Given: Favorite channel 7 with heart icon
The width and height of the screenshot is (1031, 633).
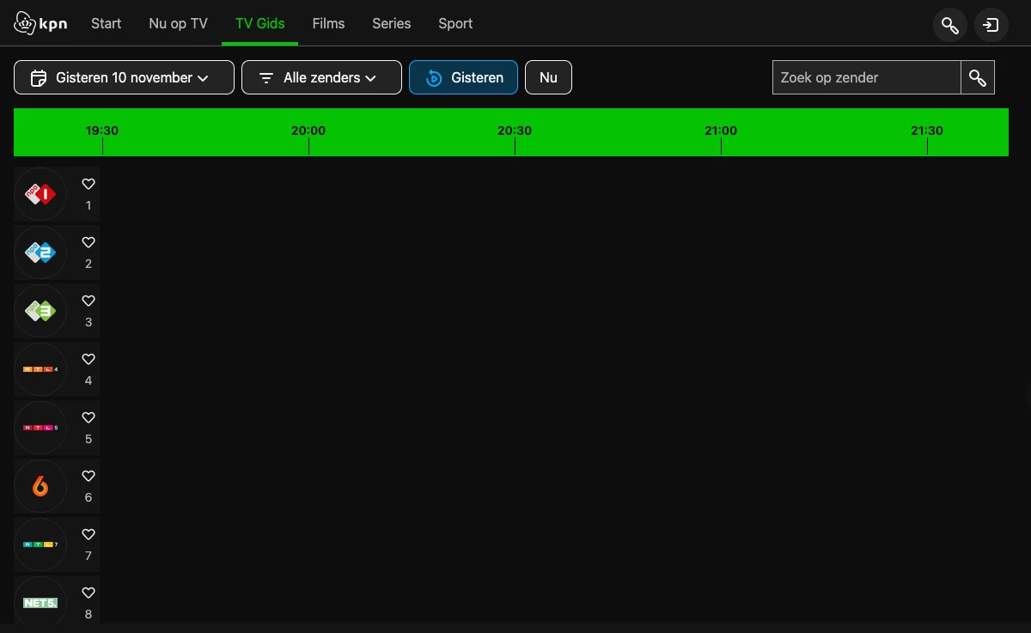Looking at the screenshot, I should [88, 534].
